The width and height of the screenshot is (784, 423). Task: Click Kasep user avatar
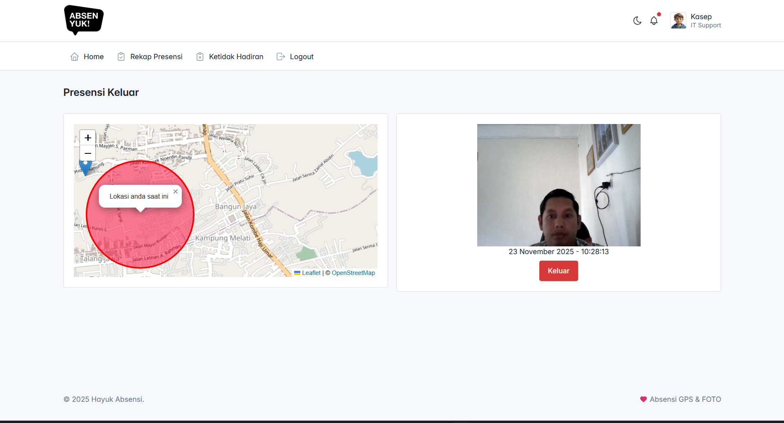click(678, 20)
